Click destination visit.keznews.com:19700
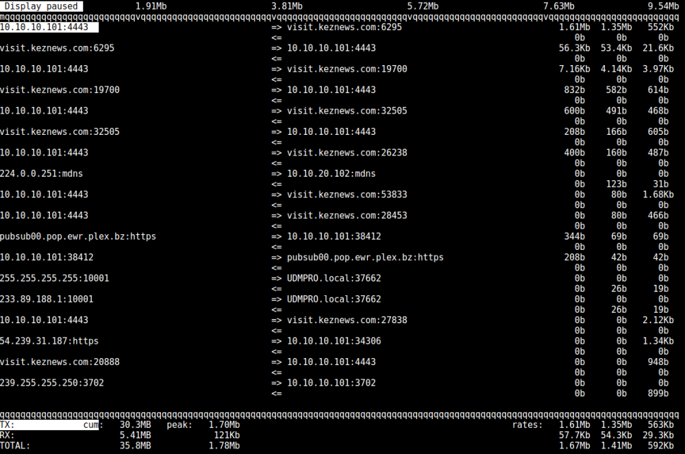This screenshot has width=685, height=454. (x=347, y=69)
